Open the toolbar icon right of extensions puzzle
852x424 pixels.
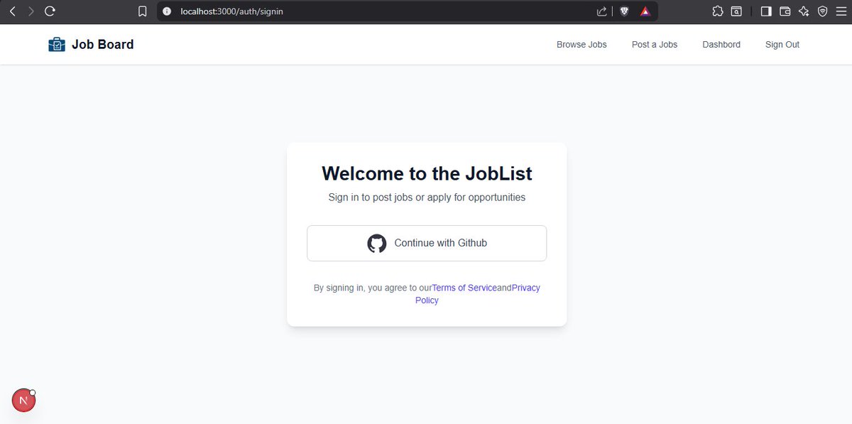pyautogui.click(x=737, y=11)
